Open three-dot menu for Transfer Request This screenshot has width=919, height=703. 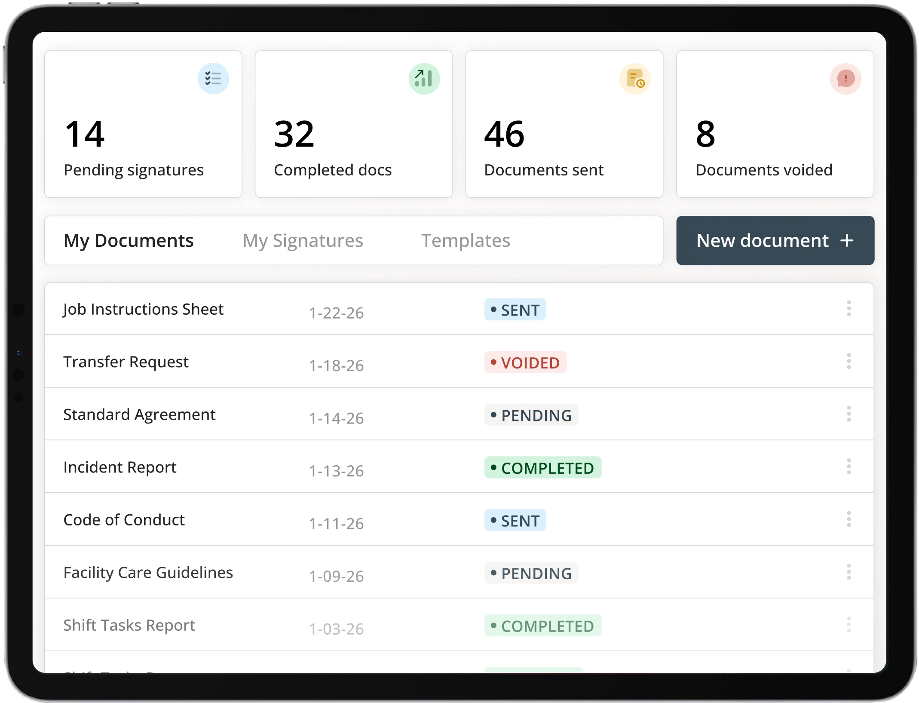click(x=849, y=361)
